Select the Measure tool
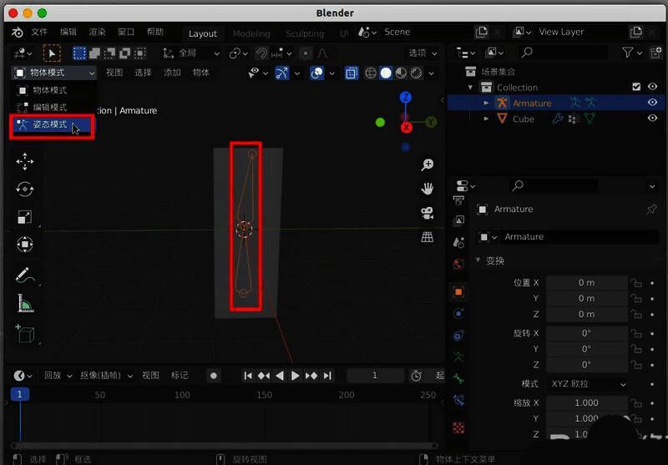The image size is (668, 465). (25, 303)
